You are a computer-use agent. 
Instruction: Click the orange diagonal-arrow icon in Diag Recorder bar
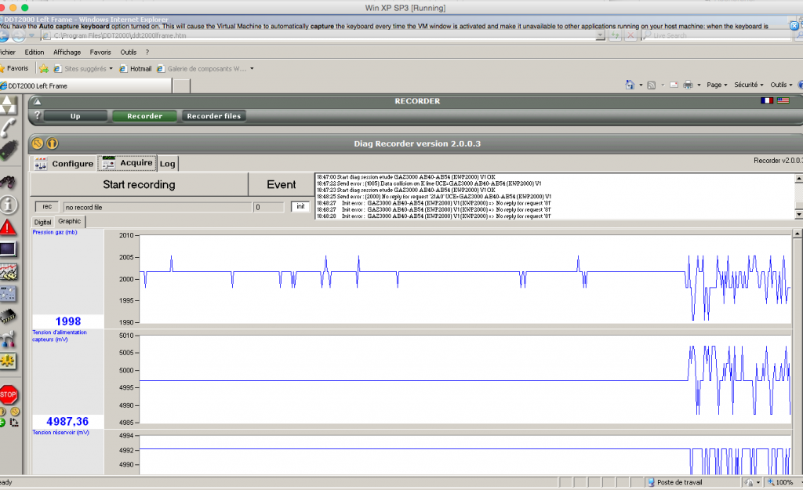38,143
